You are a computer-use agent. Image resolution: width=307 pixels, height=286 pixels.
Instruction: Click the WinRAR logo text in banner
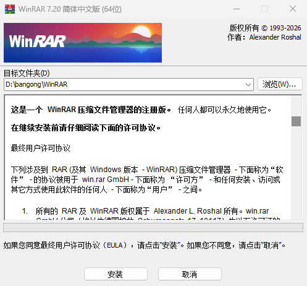[x=38, y=41]
